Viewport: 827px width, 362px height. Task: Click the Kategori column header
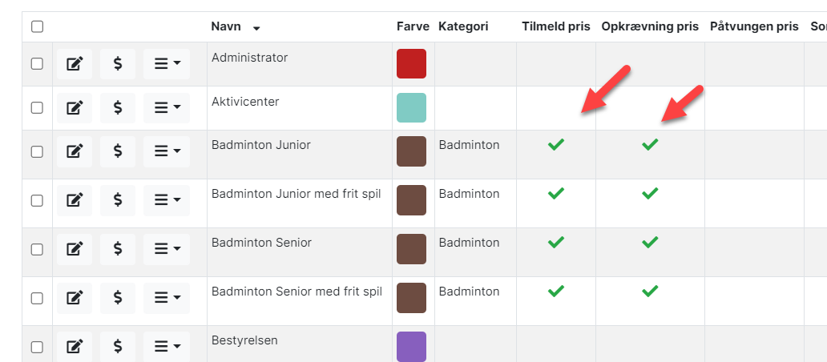tap(463, 26)
